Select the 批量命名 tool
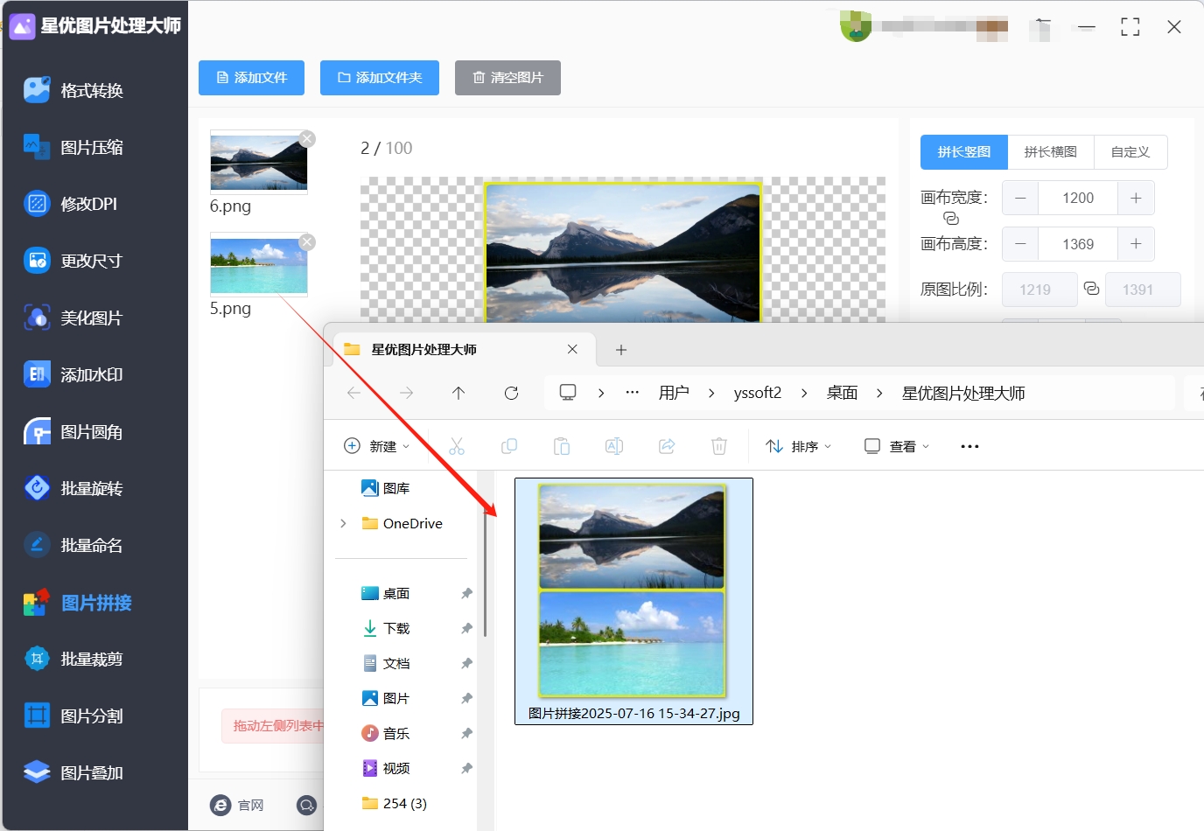This screenshot has height=831, width=1204. 74,545
